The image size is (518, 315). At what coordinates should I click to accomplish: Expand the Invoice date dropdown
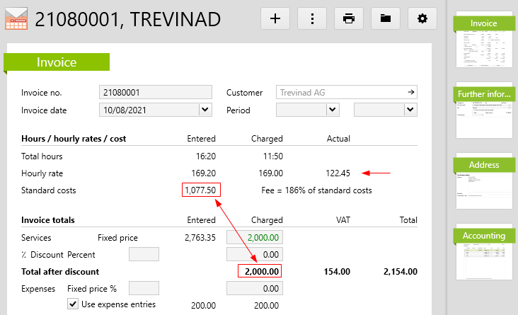click(x=205, y=110)
